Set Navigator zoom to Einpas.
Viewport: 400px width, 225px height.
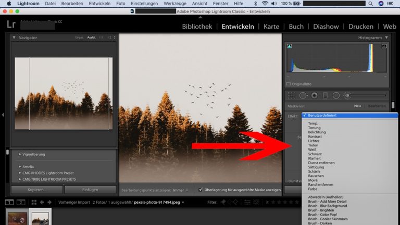(79, 37)
